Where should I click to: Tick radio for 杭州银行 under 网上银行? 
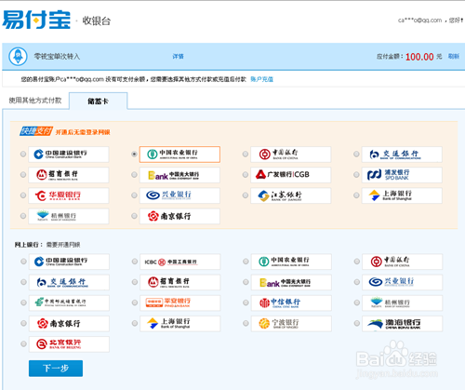(x=357, y=303)
